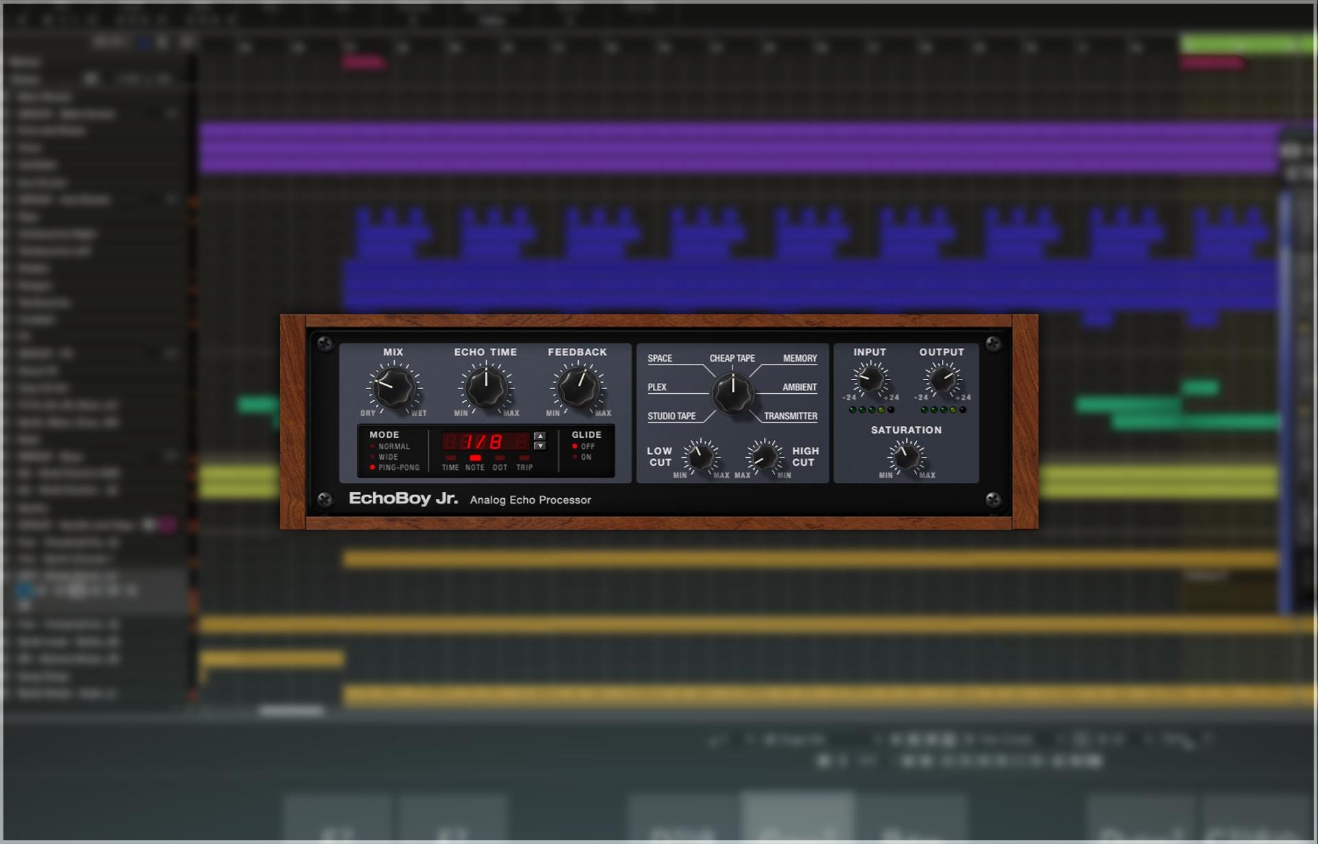Click the MIX dry/wet knob
1318x844 pixels.
tap(394, 387)
